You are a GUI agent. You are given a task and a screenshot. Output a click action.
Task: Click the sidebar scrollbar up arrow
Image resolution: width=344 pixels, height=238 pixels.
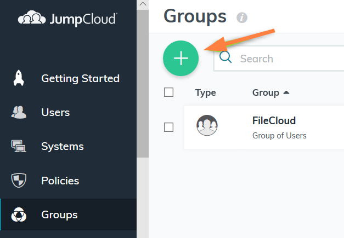143,4
